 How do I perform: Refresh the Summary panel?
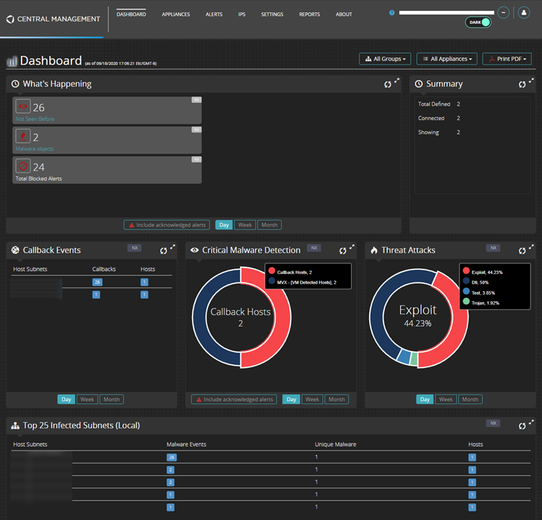pyautogui.click(x=522, y=84)
